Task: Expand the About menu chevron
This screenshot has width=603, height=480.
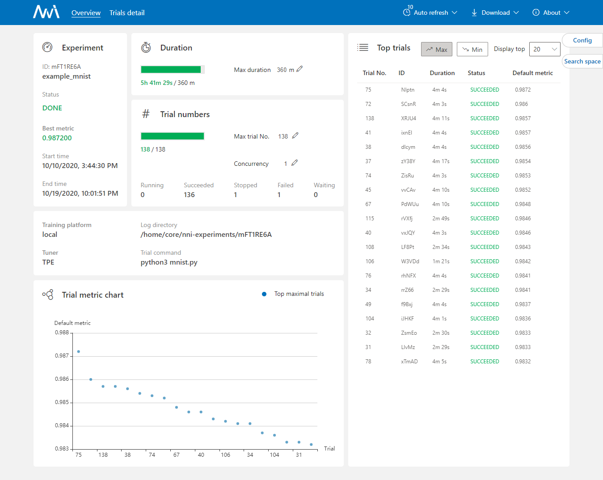Action: pos(567,13)
